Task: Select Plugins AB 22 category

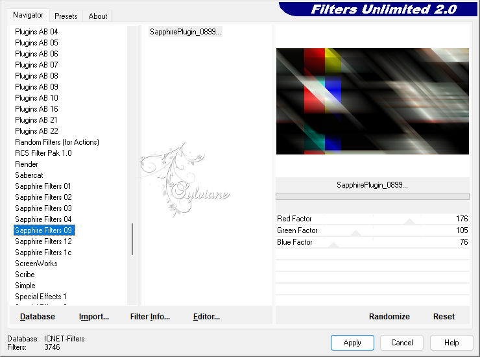Action: [36, 131]
